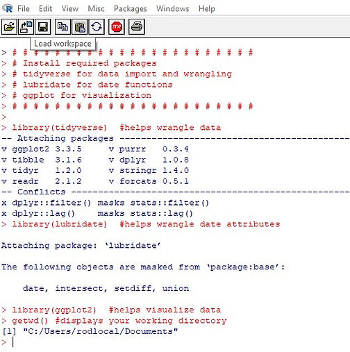The width and height of the screenshot is (350, 352).
Task: Click the 'dplyr 1.0.8' version entry
Action: pyautogui.click(x=154, y=160)
